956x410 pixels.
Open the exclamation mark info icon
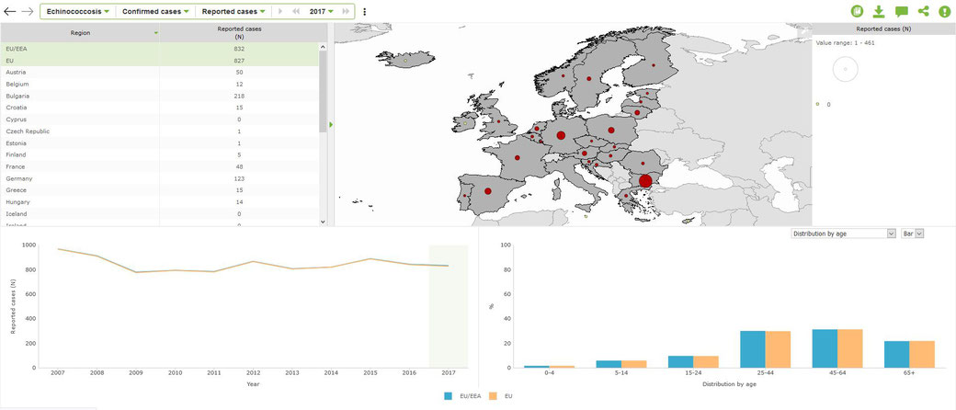(944, 12)
